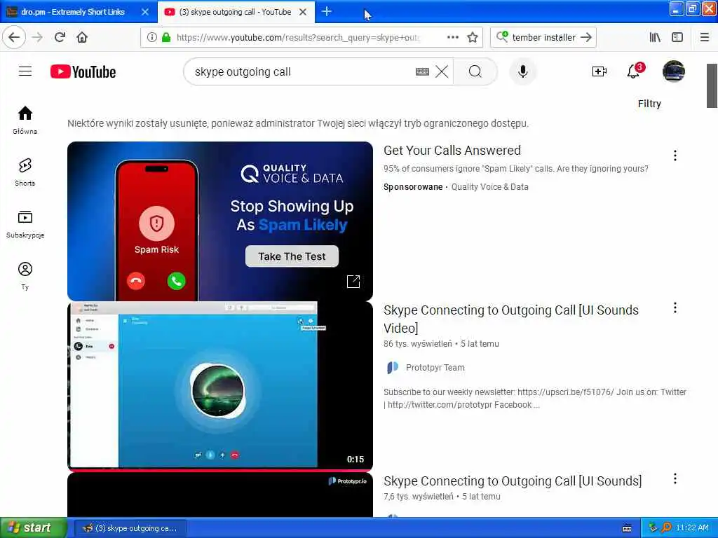Viewport: 718px width, 538px height.
Task: Go back with the browser back arrow
Action: pyautogui.click(x=14, y=37)
